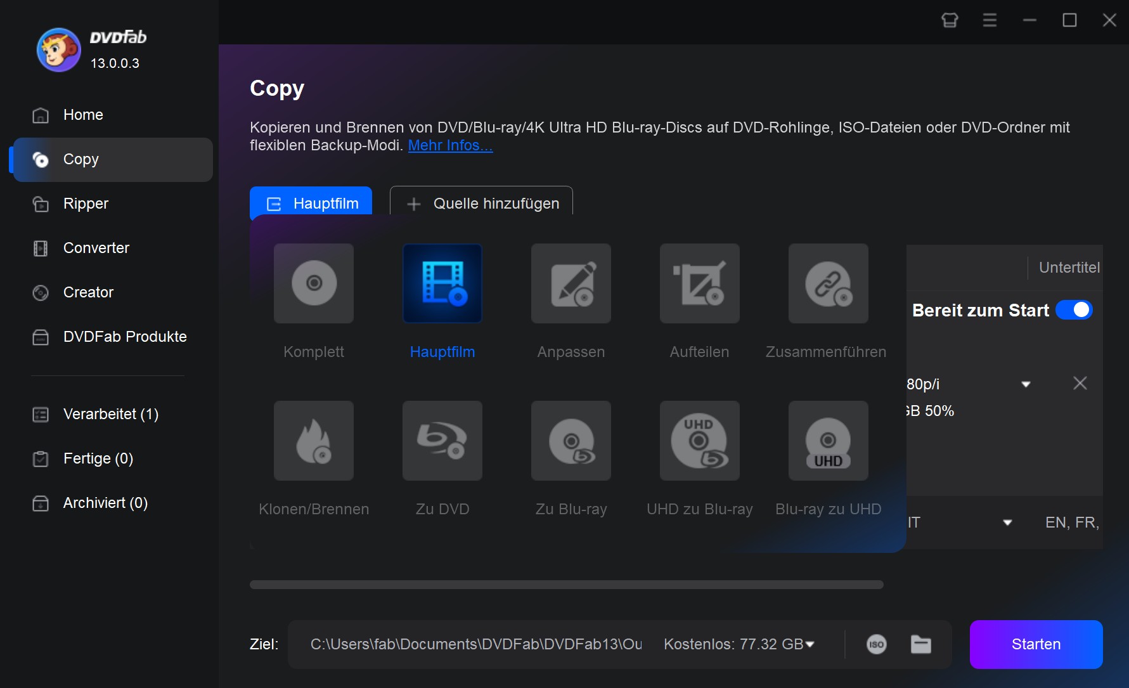Open the Mehr Infos link
1129x688 pixels.
click(x=450, y=145)
